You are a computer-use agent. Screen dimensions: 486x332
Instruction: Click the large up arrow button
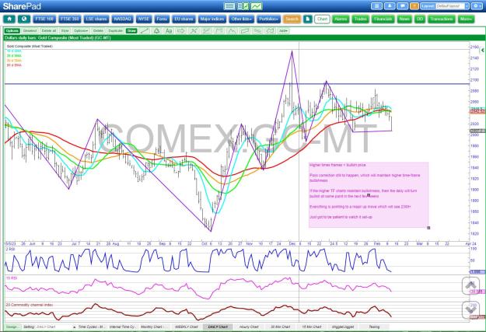[470, 285]
